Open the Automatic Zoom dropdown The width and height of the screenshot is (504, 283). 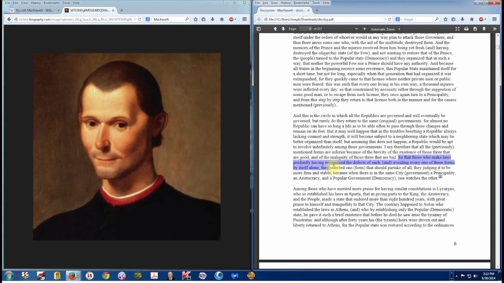pos(385,29)
